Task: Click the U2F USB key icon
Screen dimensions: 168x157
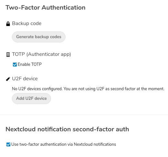Action: click(x=8, y=79)
